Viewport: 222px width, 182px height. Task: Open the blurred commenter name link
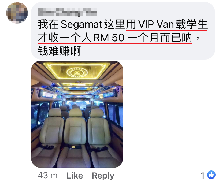click(67, 12)
